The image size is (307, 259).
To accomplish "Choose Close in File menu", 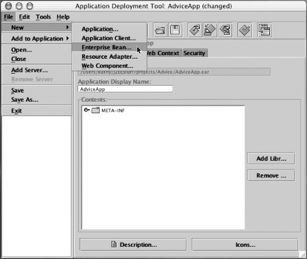I will (36, 59).
